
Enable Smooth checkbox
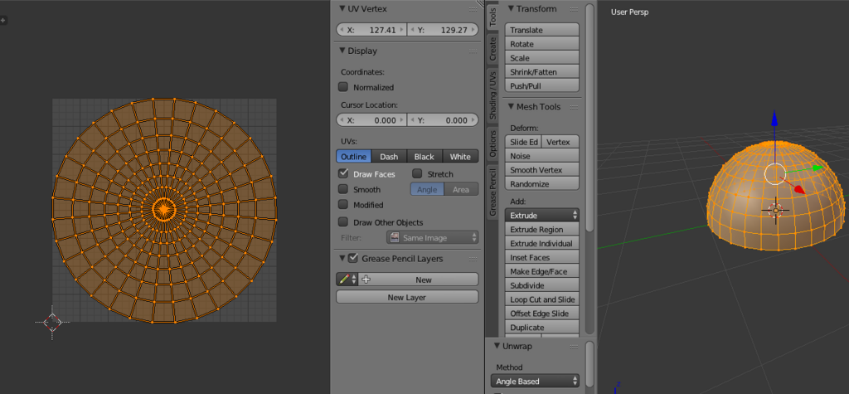(x=342, y=189)
